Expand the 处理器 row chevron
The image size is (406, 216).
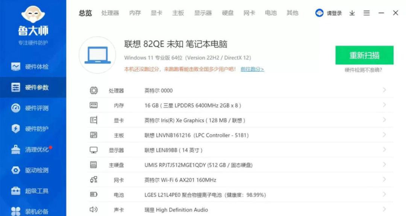[x=384, y=90]
